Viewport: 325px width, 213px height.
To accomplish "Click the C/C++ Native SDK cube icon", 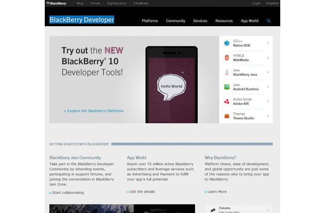I will tap(227, 43).
